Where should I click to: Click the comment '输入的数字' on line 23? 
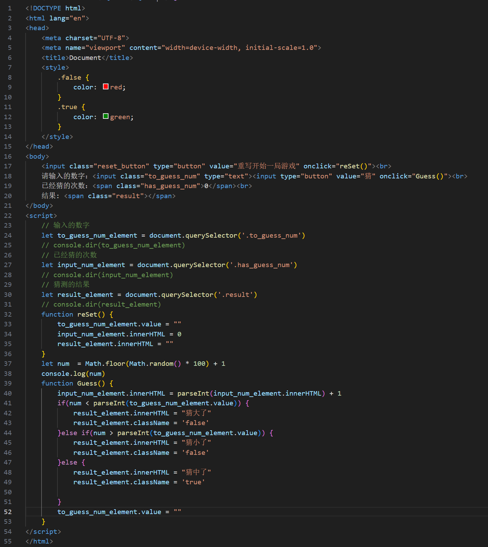pos(72,225)
